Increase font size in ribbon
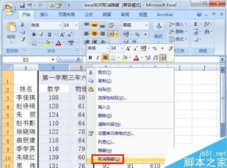 pyautogui.click(x=62, y=35)
